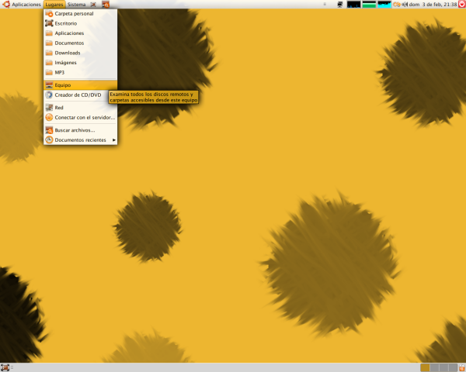This screenshot has height=372, width=466.
Task: Click the Buscar archivos search icon
Action: [50, 130]
